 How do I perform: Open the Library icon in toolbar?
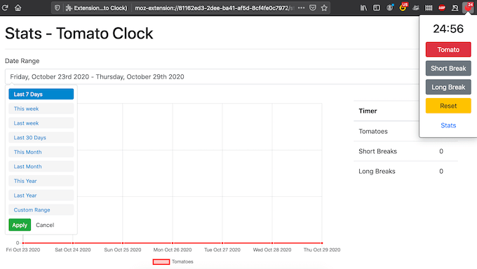click(x=363, y=8)
